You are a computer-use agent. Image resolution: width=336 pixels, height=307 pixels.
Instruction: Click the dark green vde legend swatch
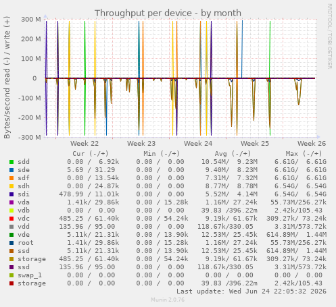point(11,235)
